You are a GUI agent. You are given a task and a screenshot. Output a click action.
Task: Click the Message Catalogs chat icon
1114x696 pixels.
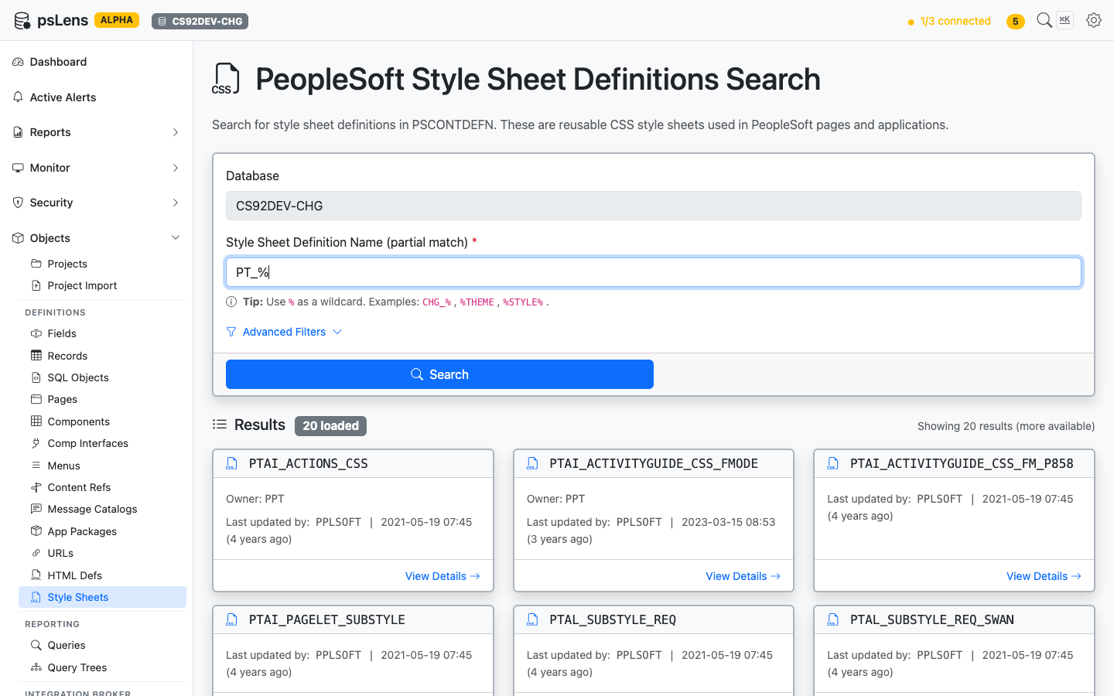pyautogui.click(x=36, y=509)
